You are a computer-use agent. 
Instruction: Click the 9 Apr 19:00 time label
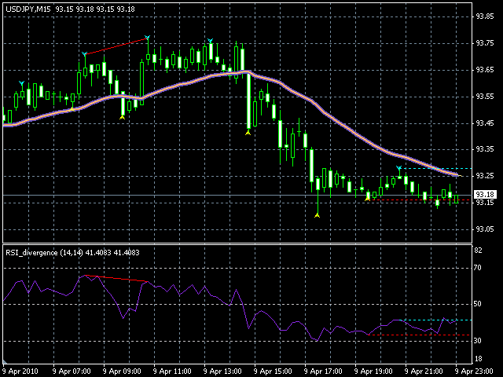click(x=374, y=372)
